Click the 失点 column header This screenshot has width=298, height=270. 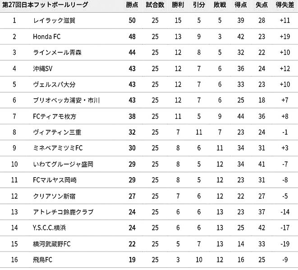tap(261, 5)
